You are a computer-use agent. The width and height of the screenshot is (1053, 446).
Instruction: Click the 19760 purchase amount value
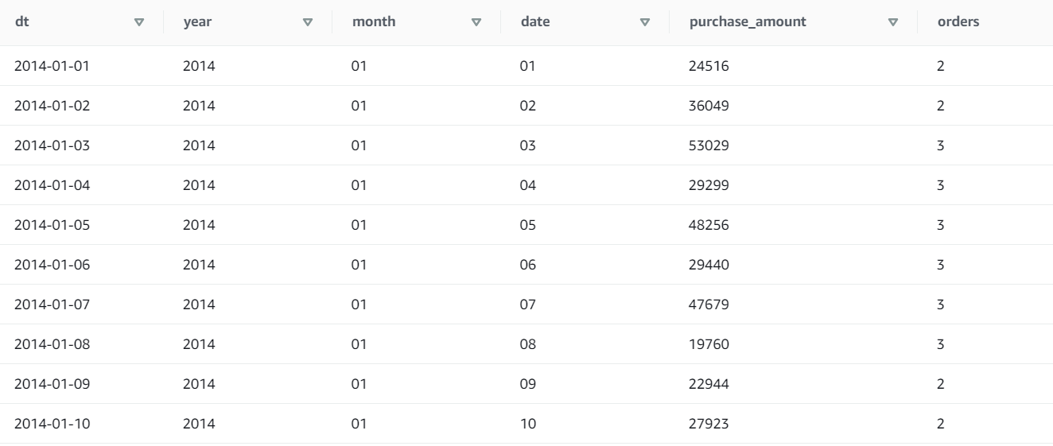tap(709, 344)
